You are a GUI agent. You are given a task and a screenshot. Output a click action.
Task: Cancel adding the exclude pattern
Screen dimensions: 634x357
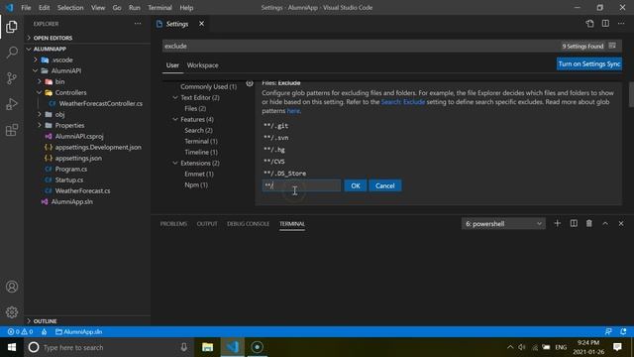tap(385, 185)
